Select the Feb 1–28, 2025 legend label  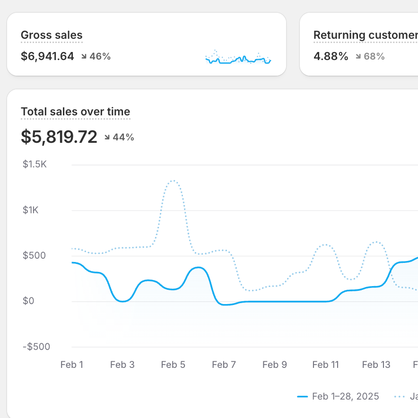coord(346,396)
